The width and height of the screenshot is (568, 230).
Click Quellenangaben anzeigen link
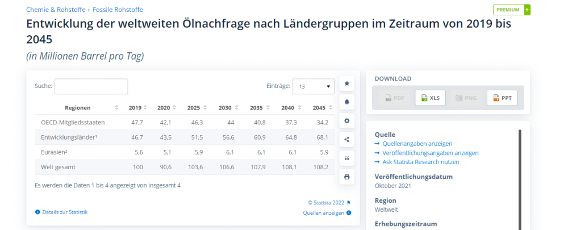[x=417, y=144]
